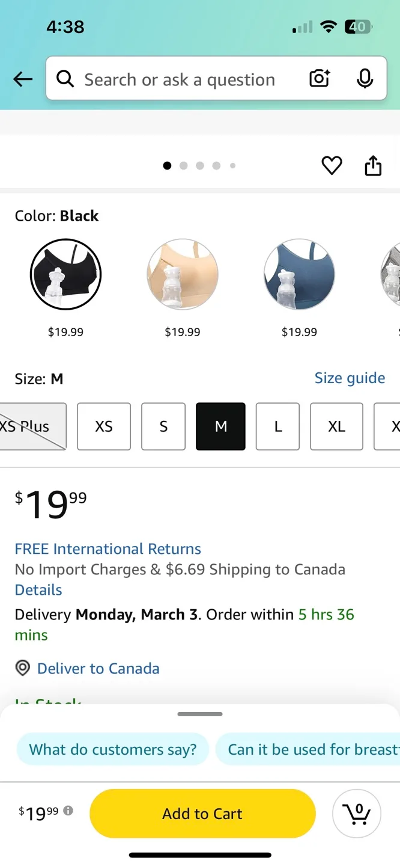
Task: Open the Size guide
Action: [350, 378]
